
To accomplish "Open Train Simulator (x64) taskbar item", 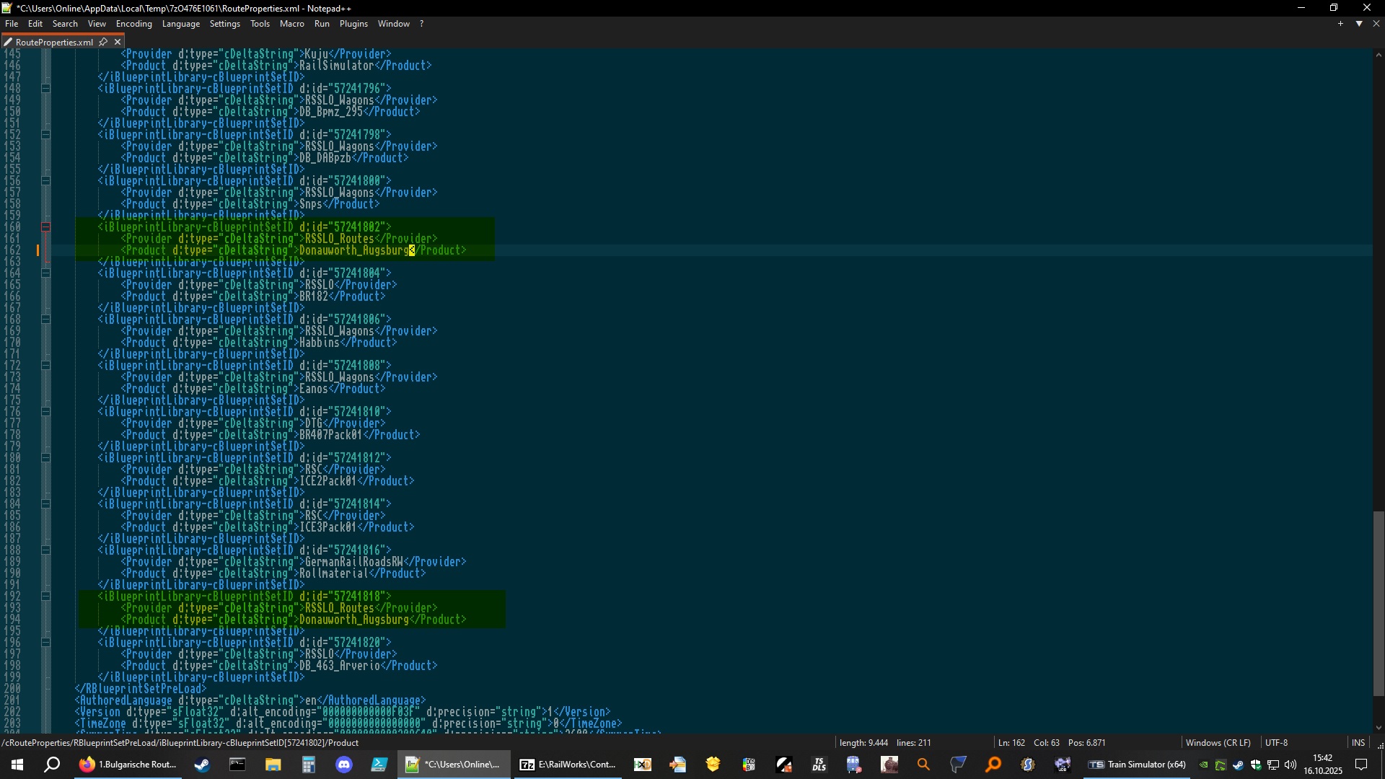I will tap(1137, 765).
